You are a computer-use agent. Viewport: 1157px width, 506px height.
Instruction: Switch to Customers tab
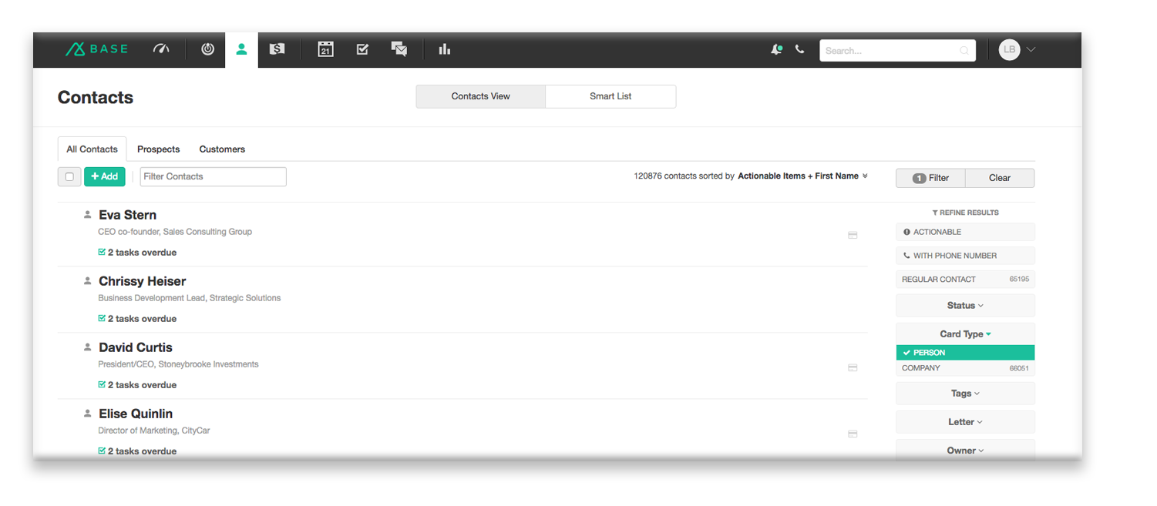(x=222, y=149)
